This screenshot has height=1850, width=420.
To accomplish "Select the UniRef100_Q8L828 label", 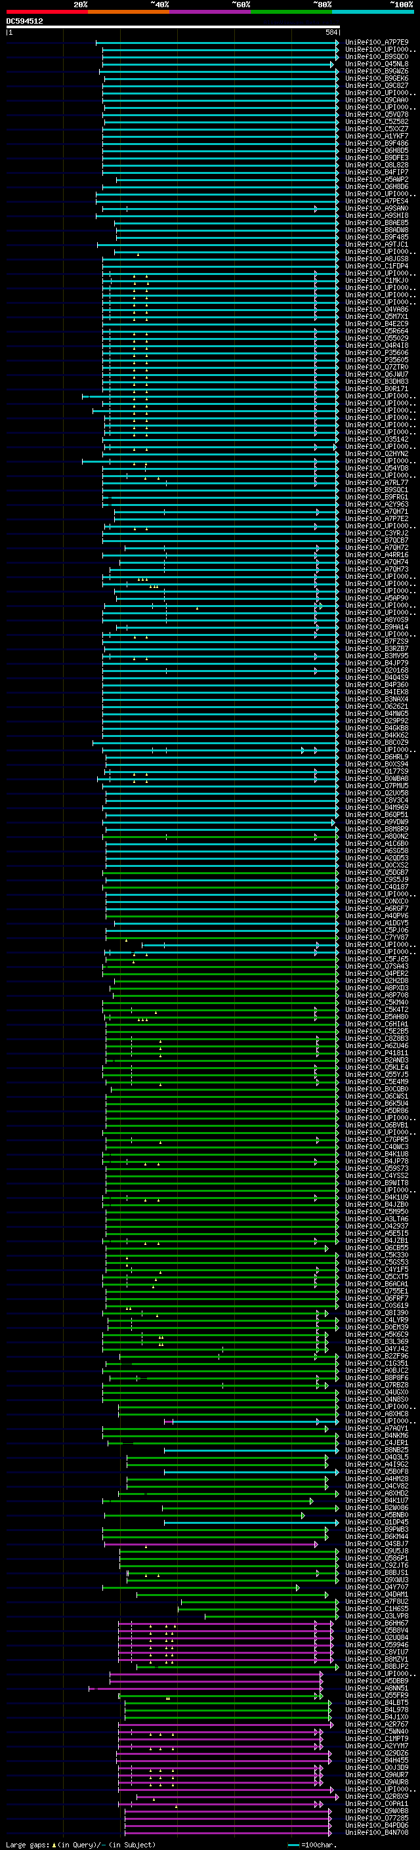I will tap(377, 165).
